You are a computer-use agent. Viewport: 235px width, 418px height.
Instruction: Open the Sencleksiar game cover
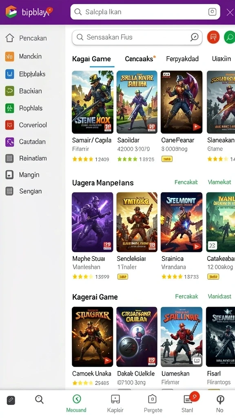click(137, 222)
